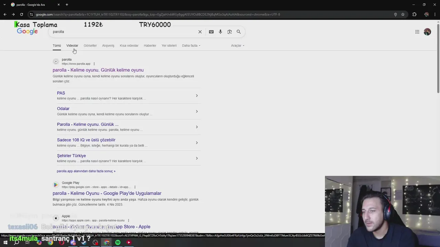
Task: Switch to the Haberler tab
Action: pyautogui.click(x=150, y=46)
